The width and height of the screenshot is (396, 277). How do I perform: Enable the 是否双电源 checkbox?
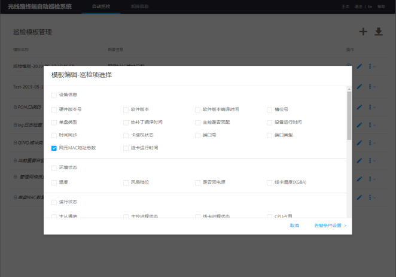(x=197, y=182)
